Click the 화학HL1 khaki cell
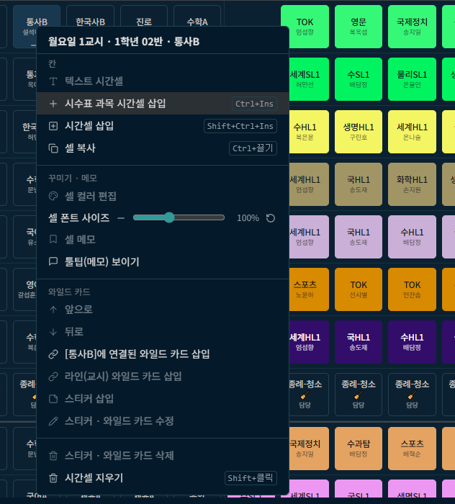 click(x=413, y=184)
